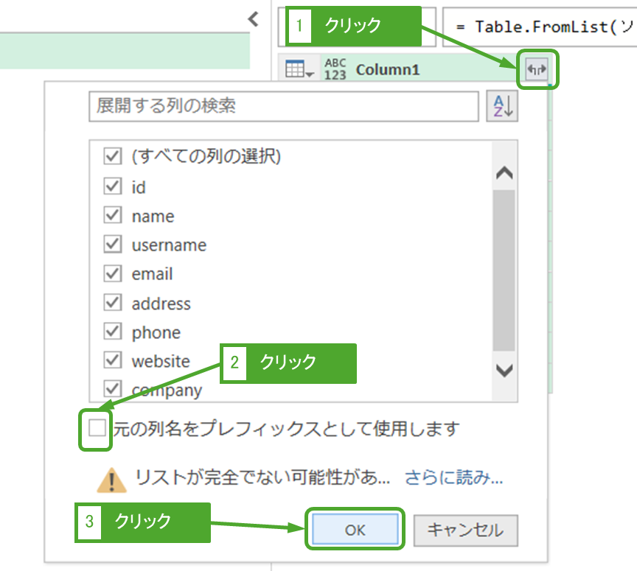Viewport: 637px width, 571px height.
Task: Click the expand column icon on Column1
Action: pyautogui.click(x=537, y=70)
